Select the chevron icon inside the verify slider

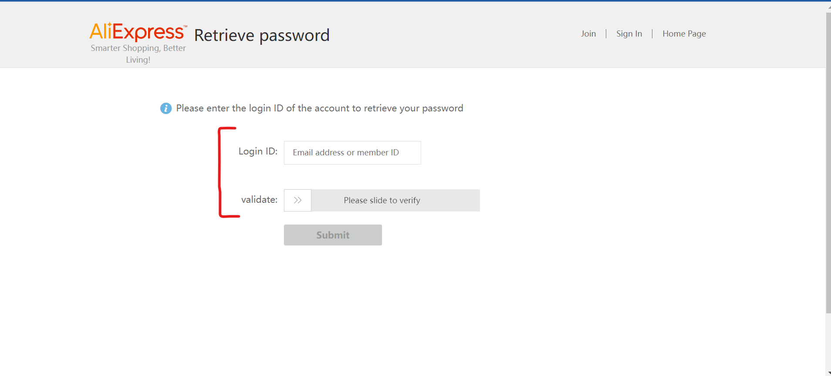pos(297,200)
